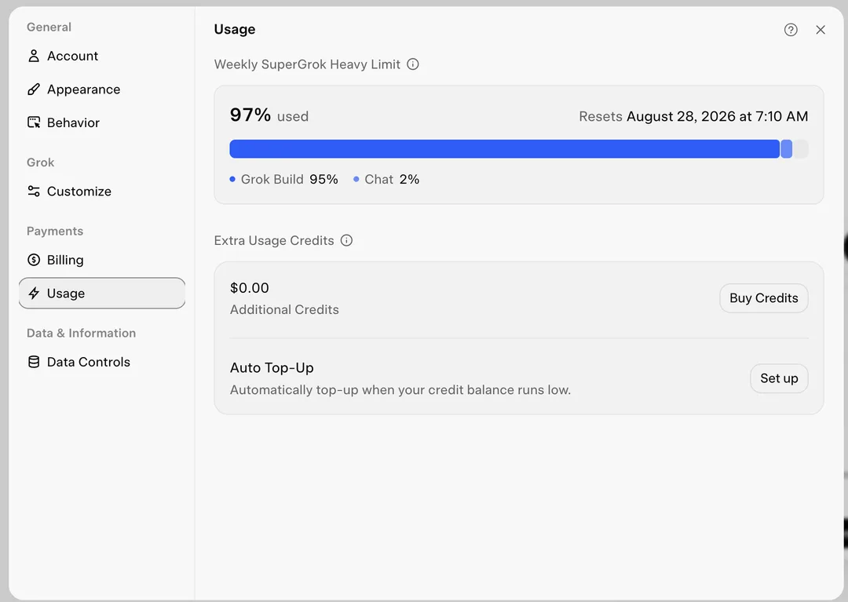Click the light blue Chat usage bar segment
848x602 pixels.
pyautogui.click(x=786, y=149)
